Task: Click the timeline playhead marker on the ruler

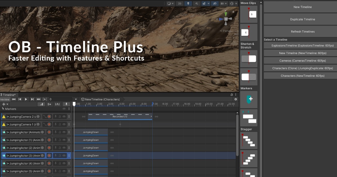Action: pyautogui.click(x=74, y=104)
